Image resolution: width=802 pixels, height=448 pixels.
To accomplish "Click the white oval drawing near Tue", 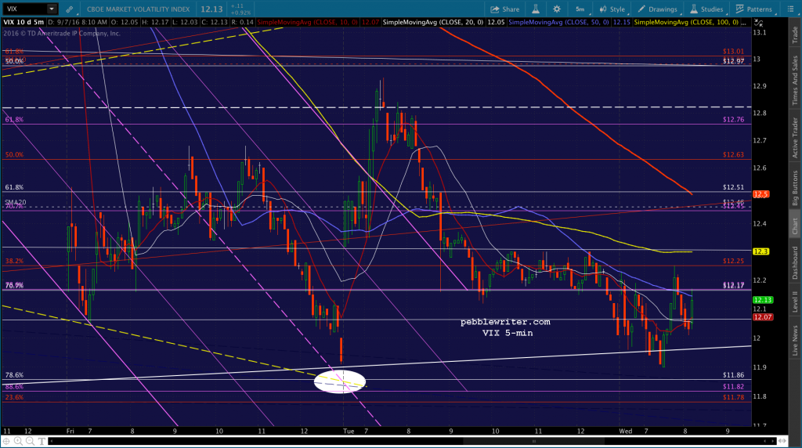I will (340, 381).
